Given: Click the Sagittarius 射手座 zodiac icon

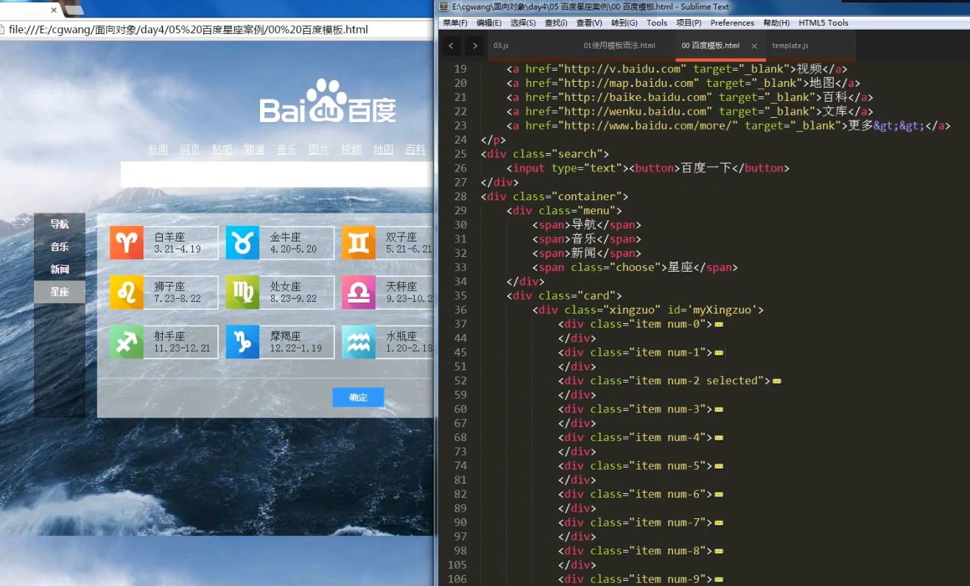Looking at the screenshot, I should pos(127,342).
